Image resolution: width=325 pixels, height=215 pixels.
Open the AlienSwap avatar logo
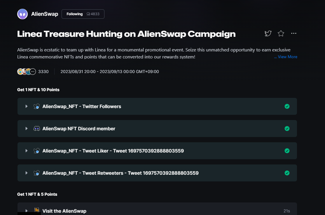(22, 14)
